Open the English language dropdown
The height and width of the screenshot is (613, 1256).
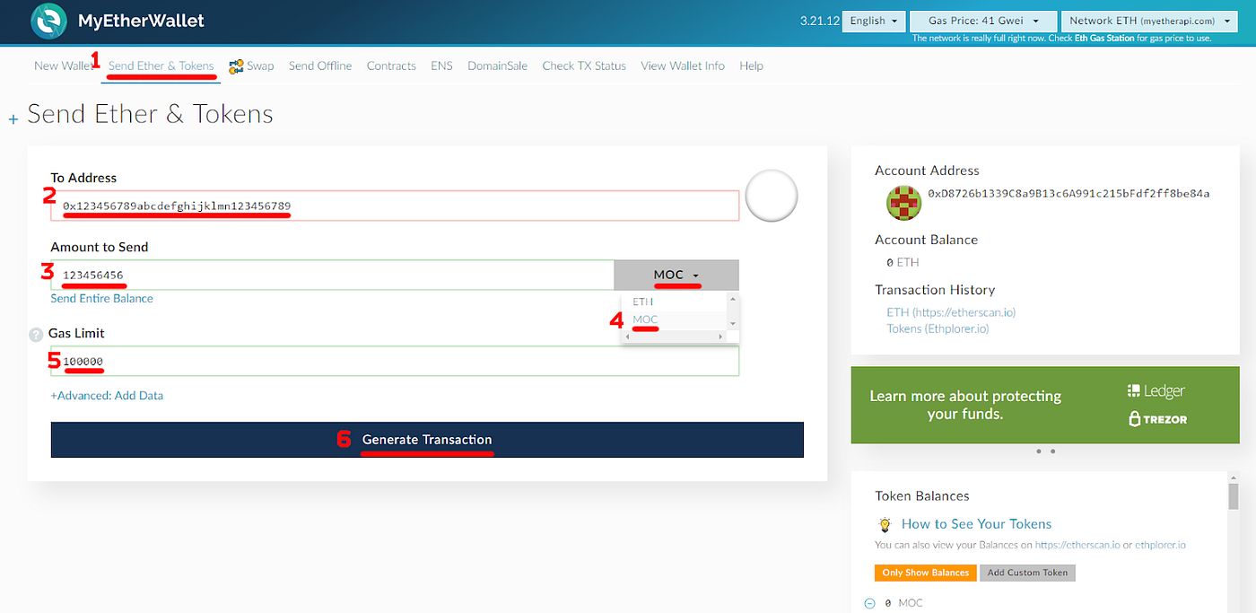(874, 21)
